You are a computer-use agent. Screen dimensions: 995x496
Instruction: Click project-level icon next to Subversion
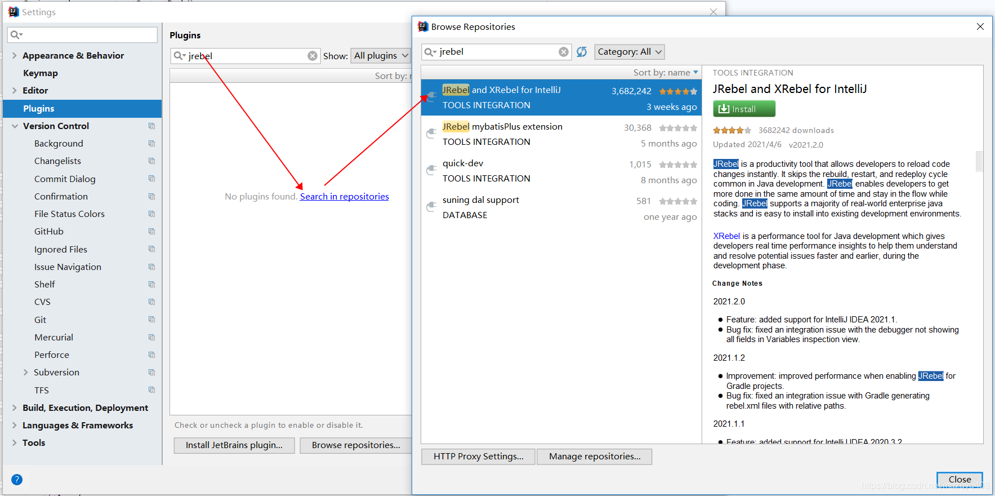(x=151, y=372)
